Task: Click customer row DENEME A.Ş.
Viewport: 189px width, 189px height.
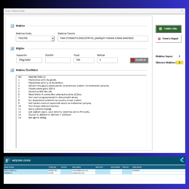Action: 94,173
